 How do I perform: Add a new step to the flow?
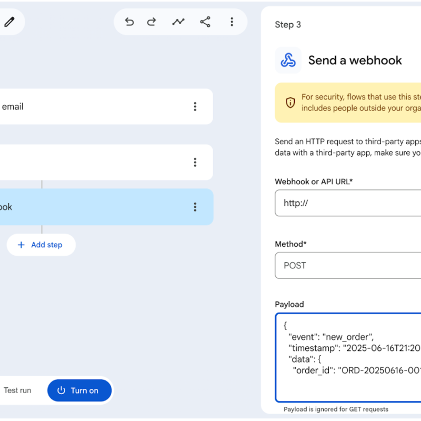[41, 245]
